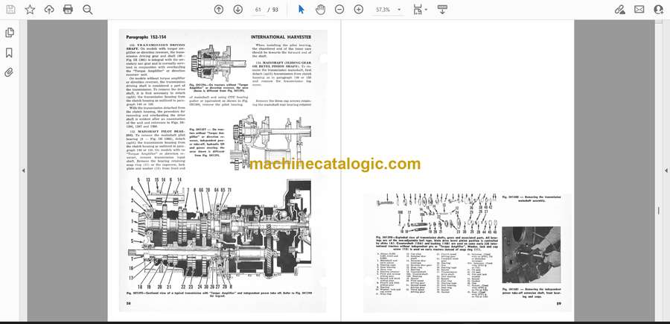Open the bookmarks panel
Screen dimensions: 670x324
click(x=9, y=53)
